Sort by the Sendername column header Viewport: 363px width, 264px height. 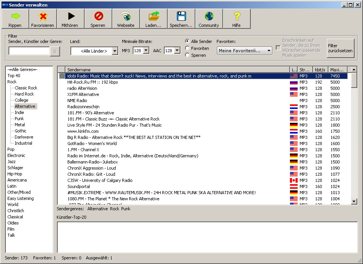177,69
